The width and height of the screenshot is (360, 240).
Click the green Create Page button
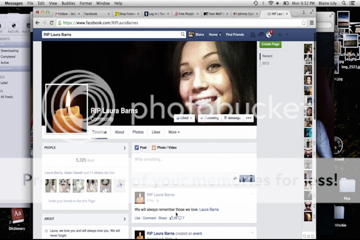coord(270,44)
